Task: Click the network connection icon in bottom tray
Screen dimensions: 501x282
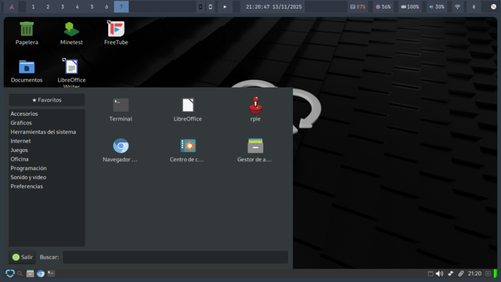Action: click(x=451, y=273)
